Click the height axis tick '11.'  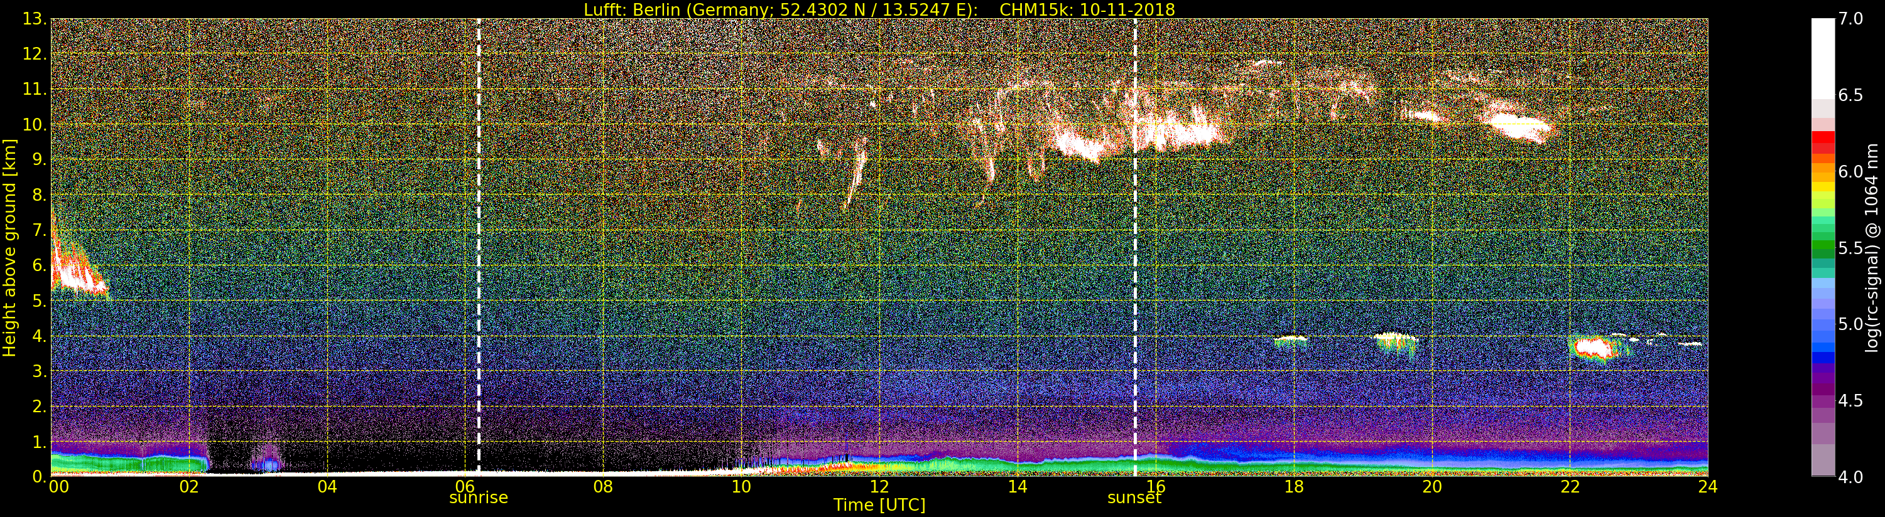coord(35,89)
